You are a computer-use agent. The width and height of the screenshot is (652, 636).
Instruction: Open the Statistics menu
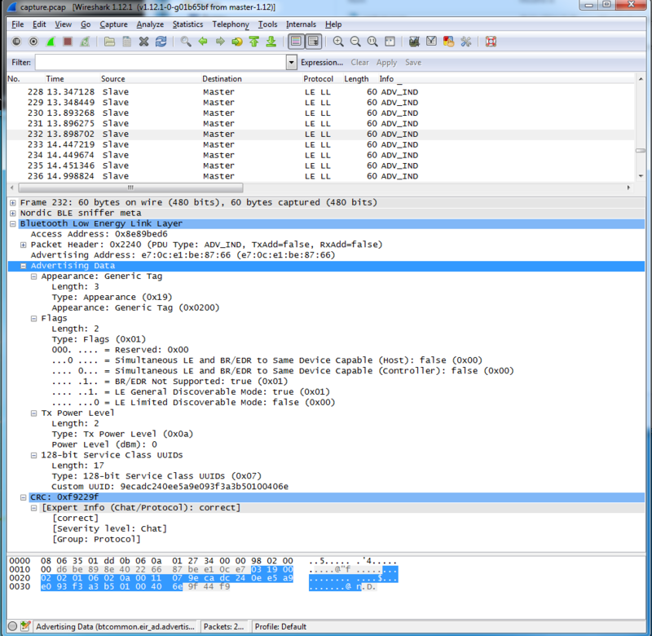pyautogui.click(x=187, y=24)
